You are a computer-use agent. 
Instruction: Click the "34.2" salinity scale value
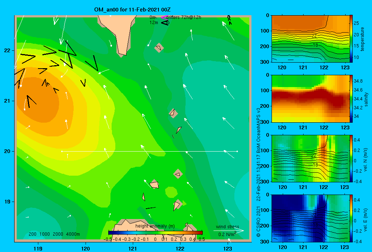pyautogui.click(x=358, y=107)
